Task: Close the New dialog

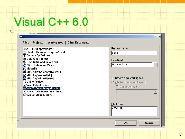Action: click(x=159, y=37)
